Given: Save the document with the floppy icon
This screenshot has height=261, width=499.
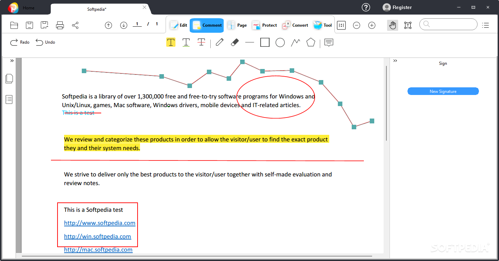Looking at the screenshot, I should pos(29,25).
